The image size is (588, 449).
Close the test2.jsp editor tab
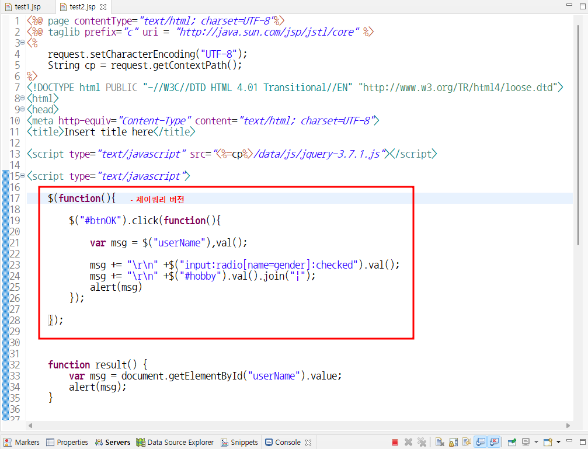click(103, 7)
